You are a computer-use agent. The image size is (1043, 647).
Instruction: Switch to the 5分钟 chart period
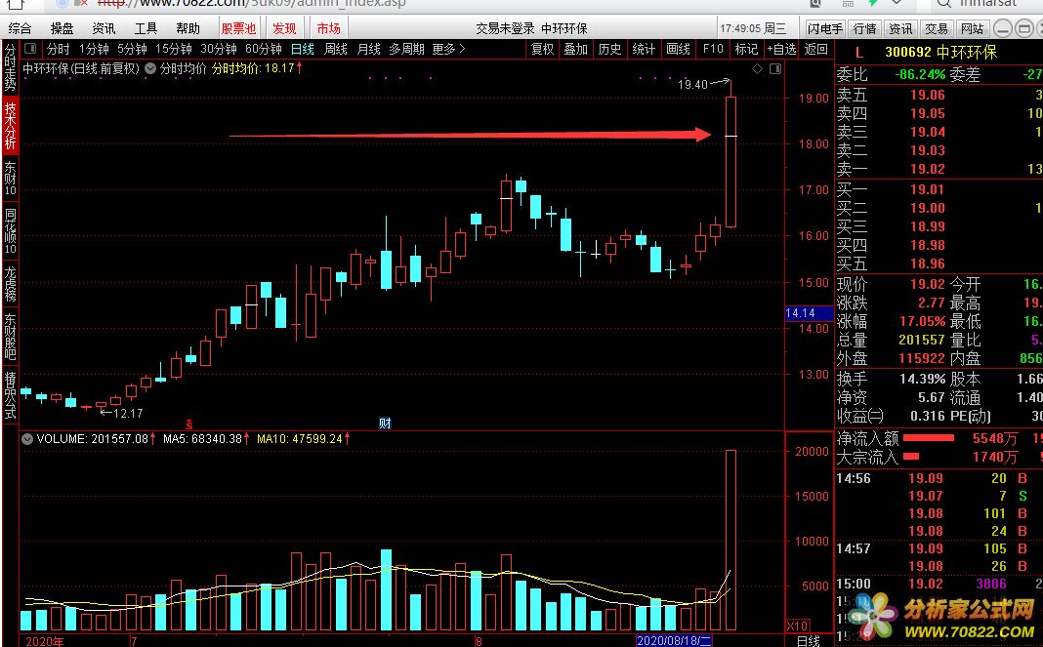coord(132,49)
